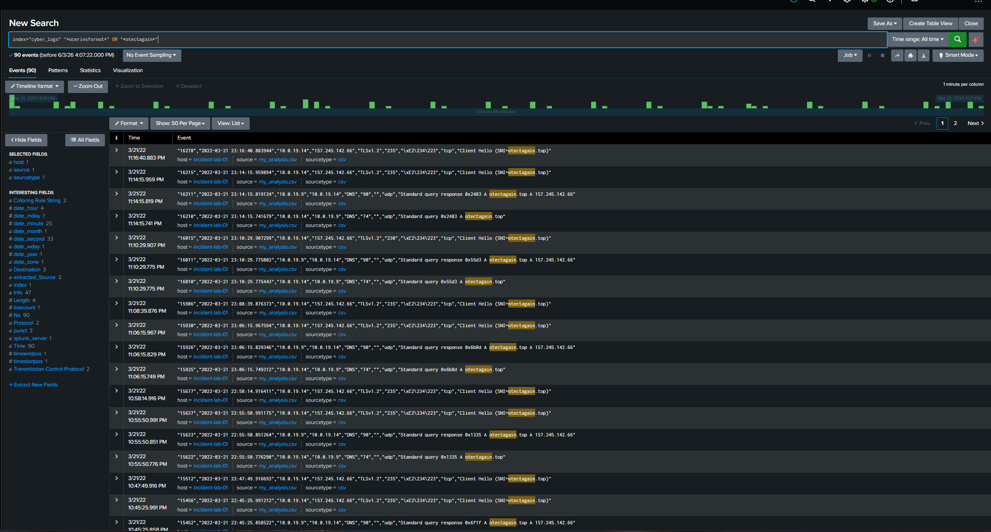This screenshot has width=991, height=532.
Task: Select the host field in Selected Fields
Action: click(18, 162)
